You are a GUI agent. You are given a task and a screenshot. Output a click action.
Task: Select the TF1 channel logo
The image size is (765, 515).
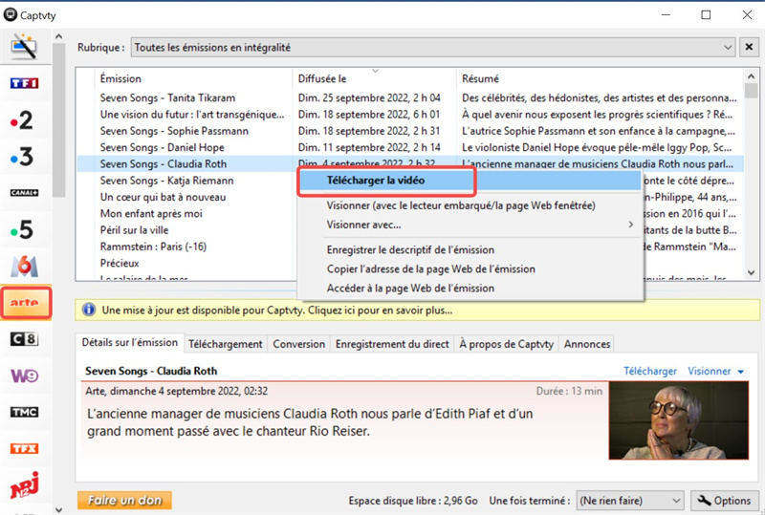[x=25, y=83]
